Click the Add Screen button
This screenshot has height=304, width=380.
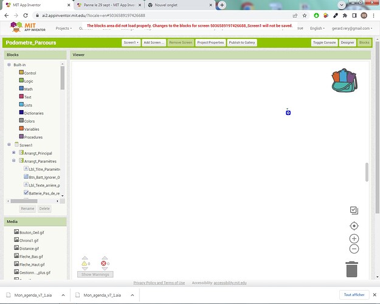[x=154, y=43]
